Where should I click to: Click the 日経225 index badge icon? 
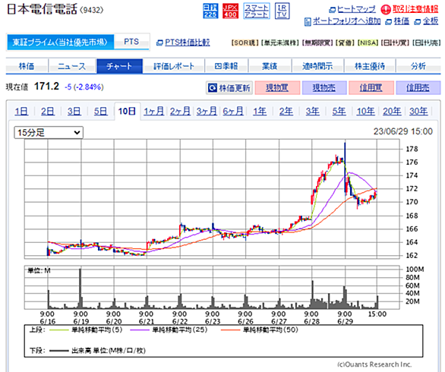point(210,11)
